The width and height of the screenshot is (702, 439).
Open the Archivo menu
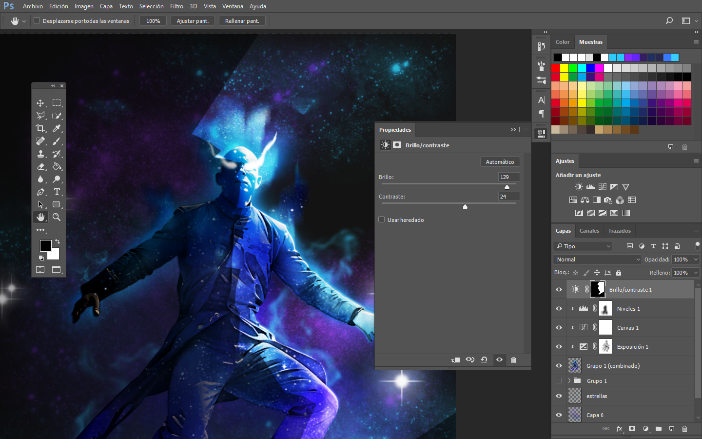[x=33, y=6]
